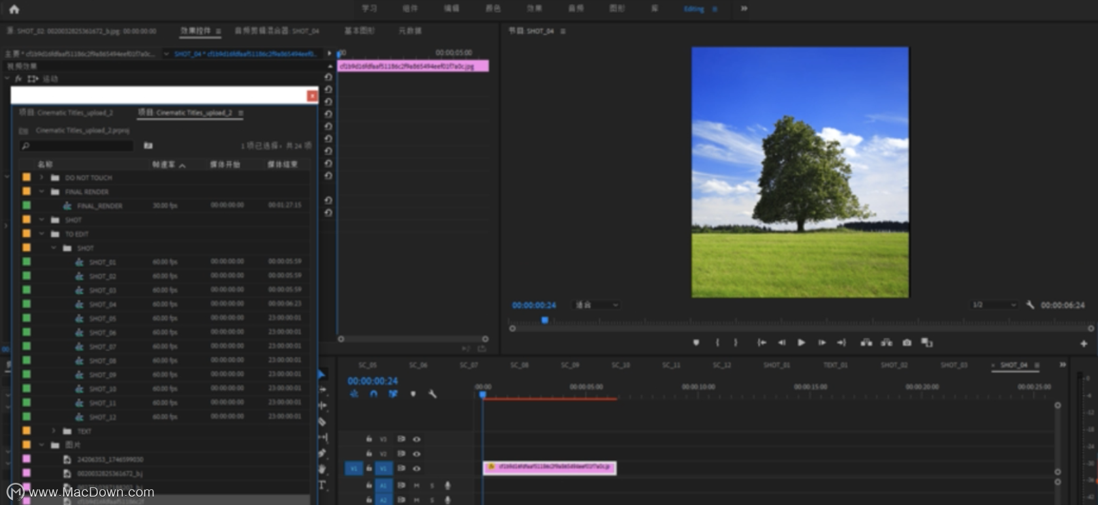
Task: Move the Program monitor playhead marker
Action: coord(545,320)
